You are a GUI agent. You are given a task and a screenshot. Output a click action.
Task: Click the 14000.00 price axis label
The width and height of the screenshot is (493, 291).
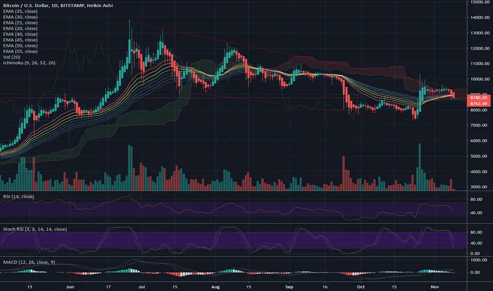[x=480, y=17]
